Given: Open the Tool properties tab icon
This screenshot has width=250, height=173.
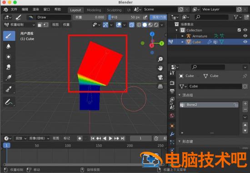Looking at the screenshot, I should click(172, 73).
